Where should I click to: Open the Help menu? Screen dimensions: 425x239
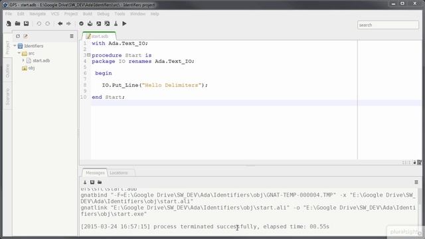[x=155, y=14]
